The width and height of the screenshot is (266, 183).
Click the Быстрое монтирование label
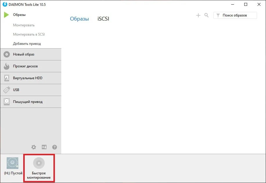(x=39, y=175)
